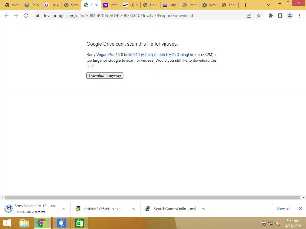The image size is (306, 229).
Task: Reload the page with refresh icon
Action: [26, 16]
